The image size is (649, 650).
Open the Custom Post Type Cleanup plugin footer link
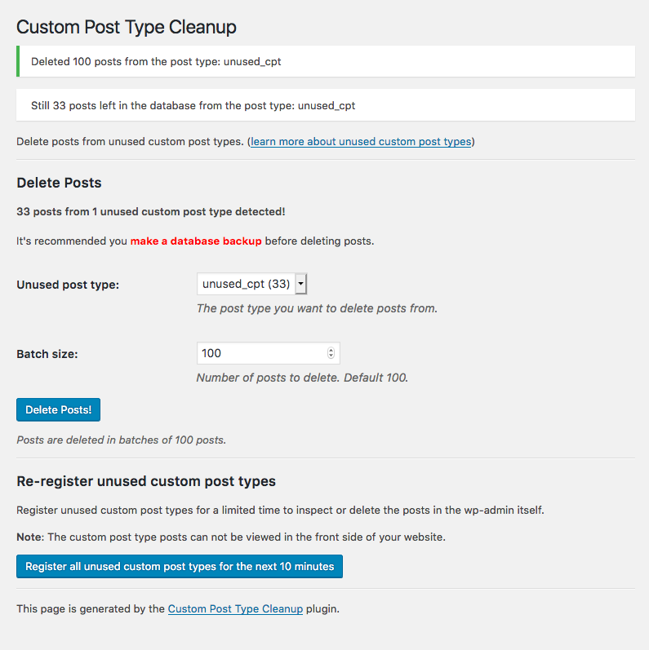[235, 609]
